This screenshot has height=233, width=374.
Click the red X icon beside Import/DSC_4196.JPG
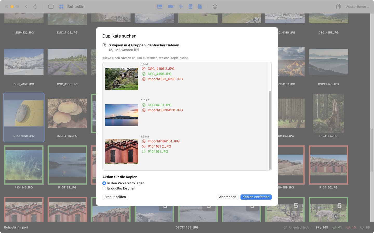click(144, 79)
